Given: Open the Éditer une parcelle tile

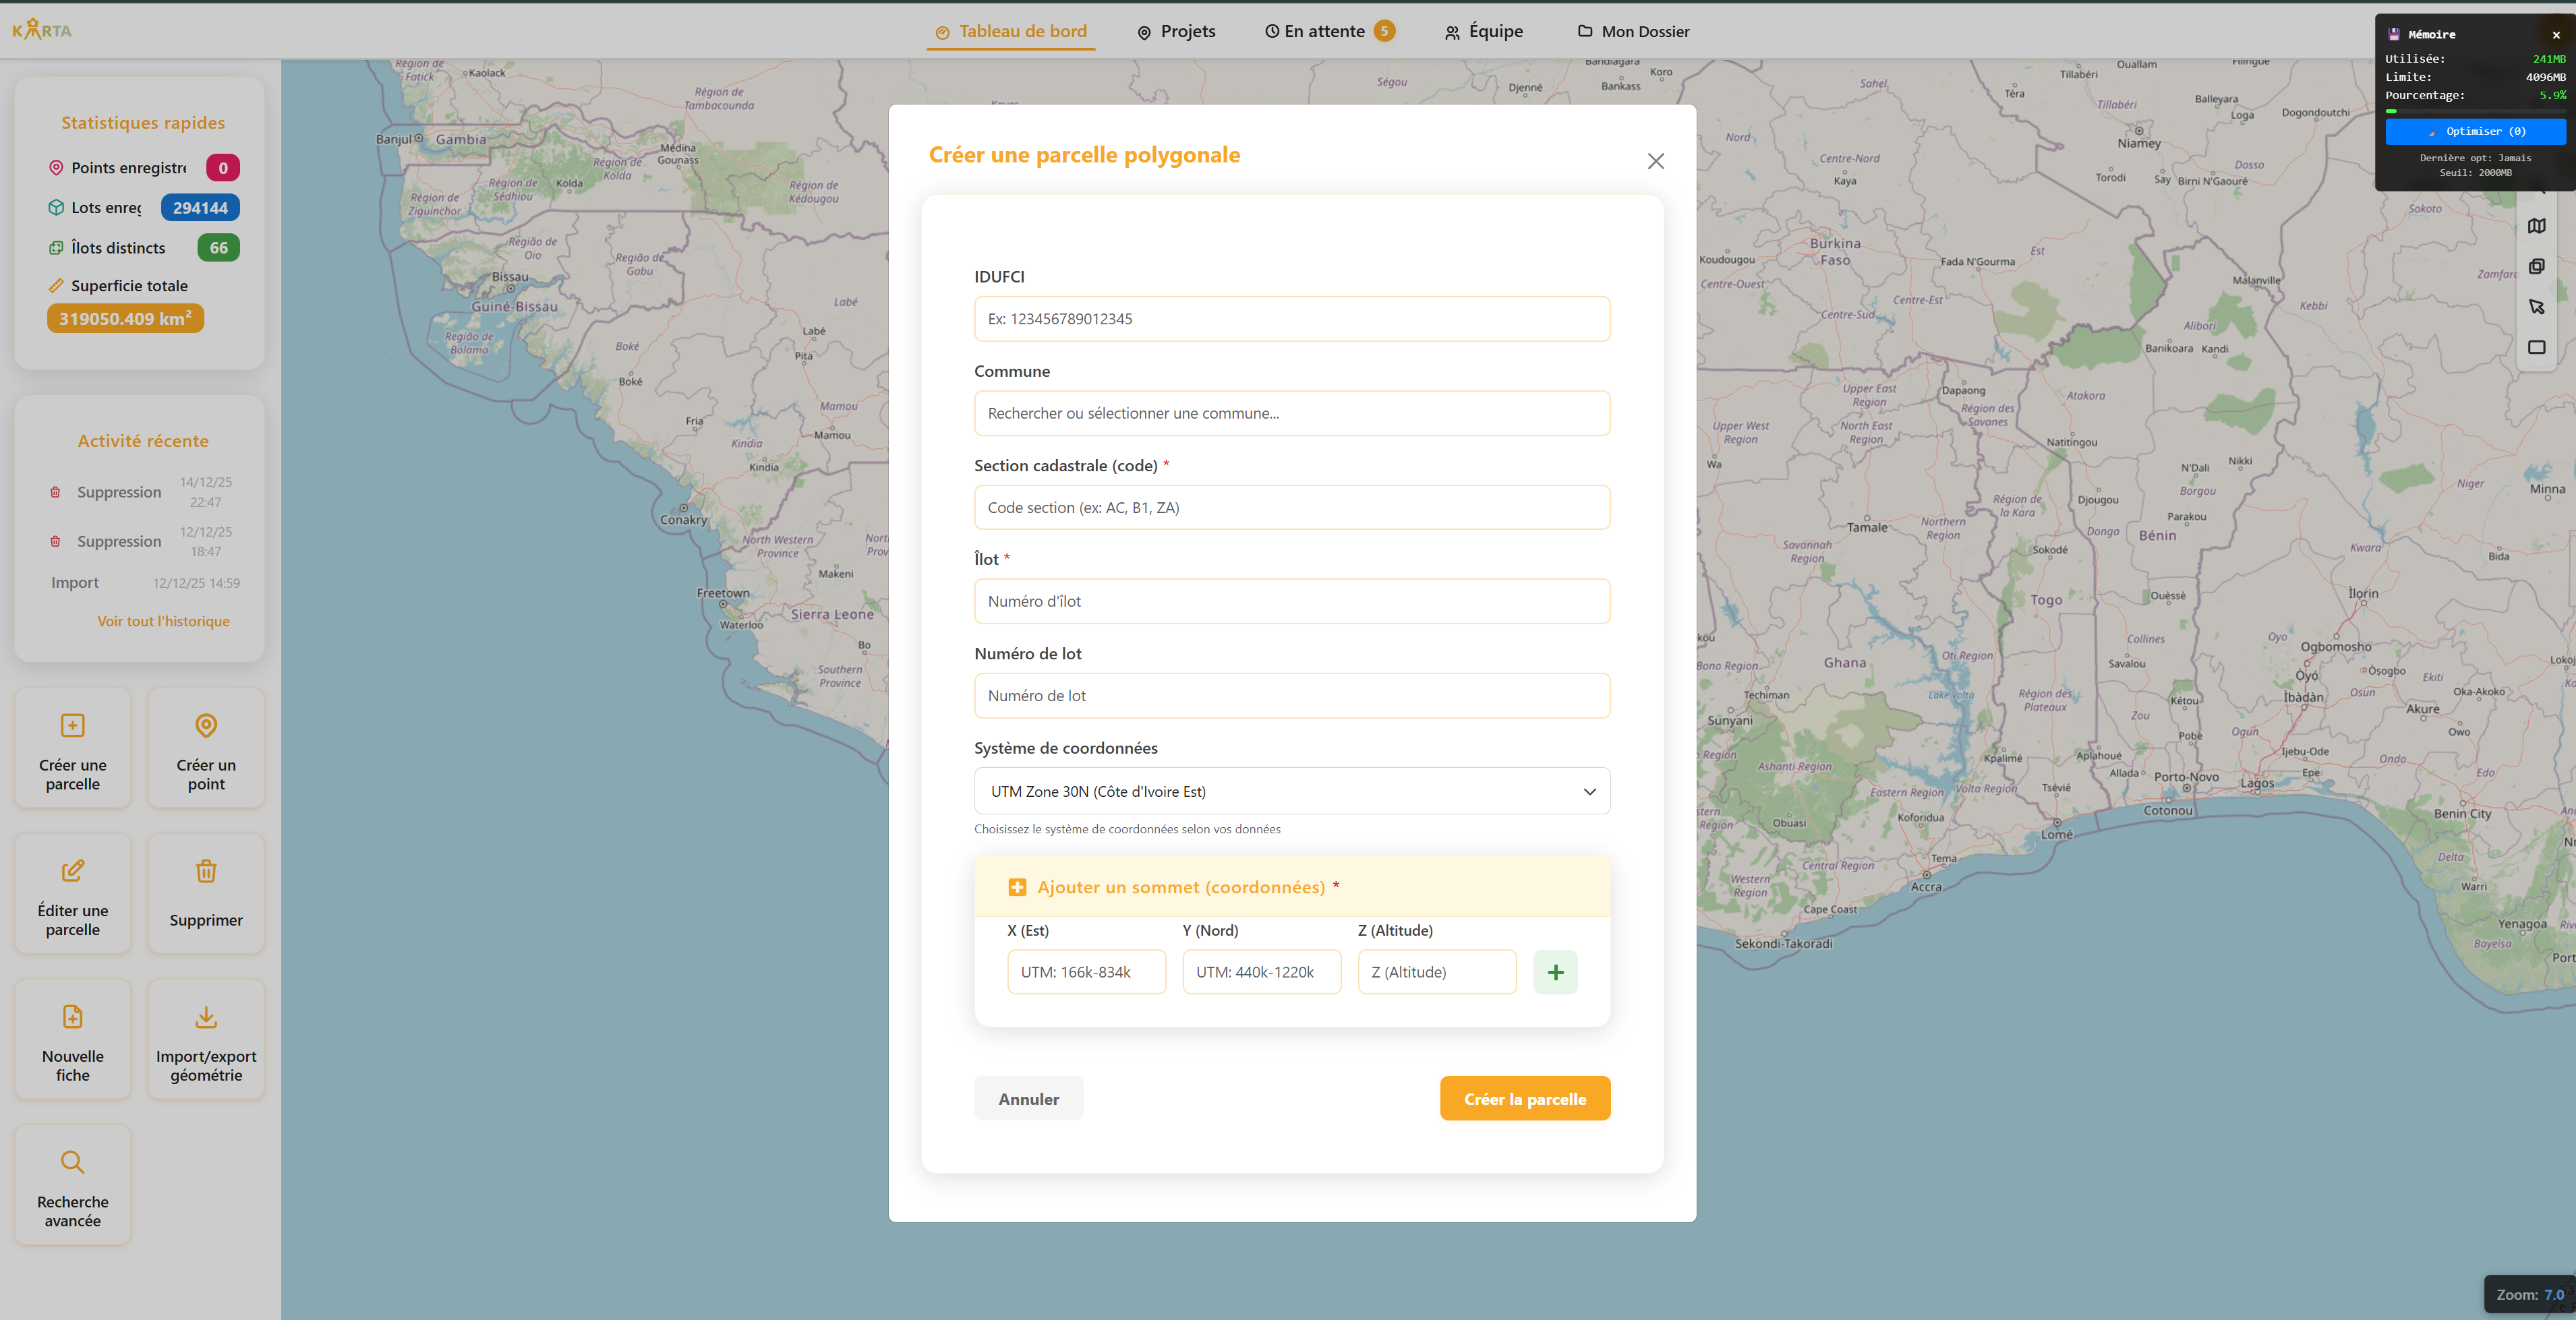Looking at the screenshot, I should [72, 894].
